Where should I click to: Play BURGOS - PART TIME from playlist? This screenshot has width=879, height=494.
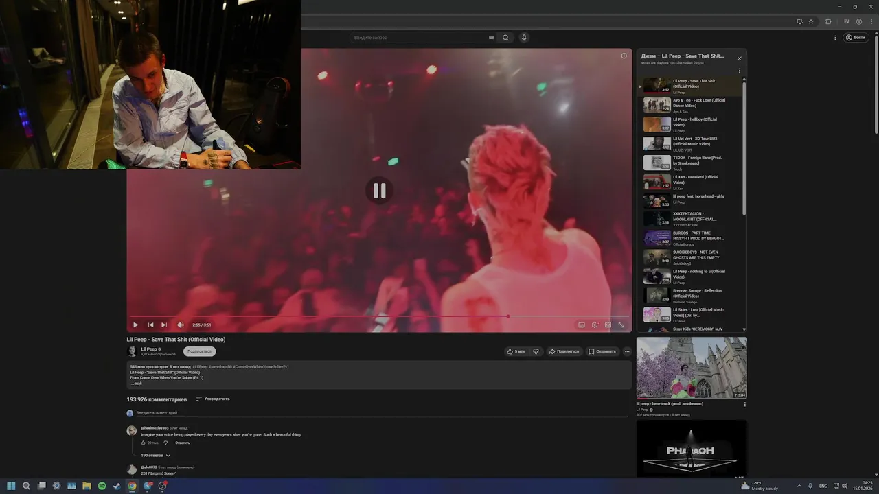(x=691, y=238)
